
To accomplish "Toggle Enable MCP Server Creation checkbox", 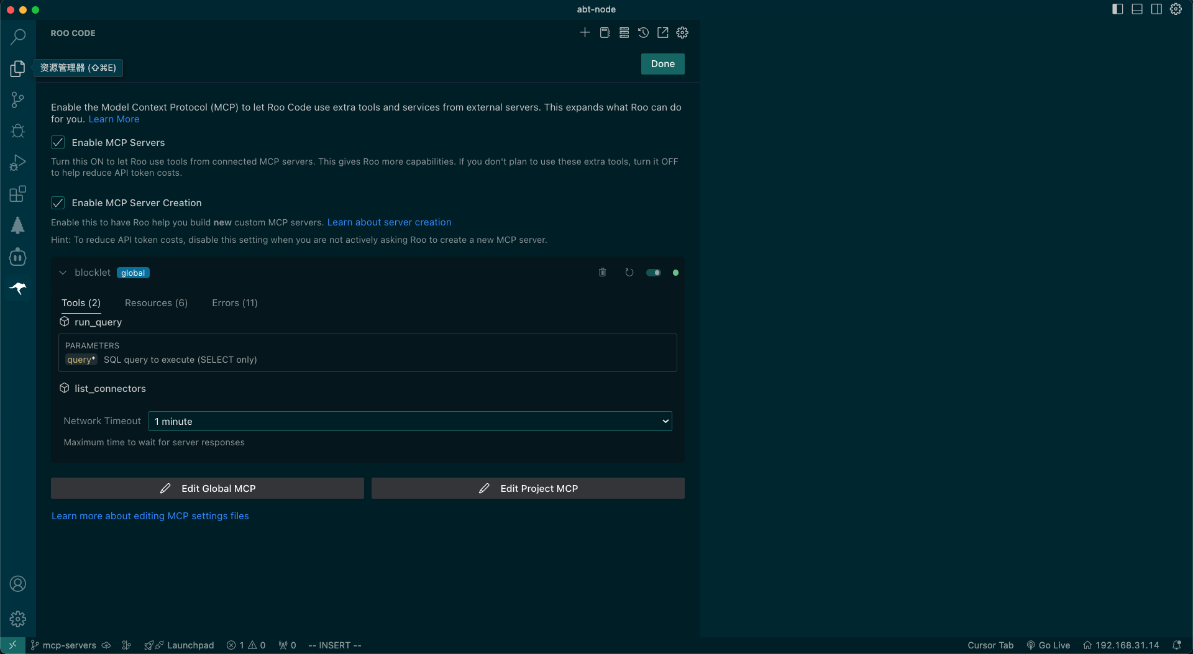I will 58,203.
